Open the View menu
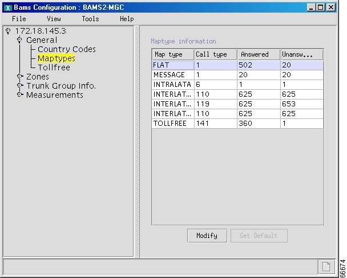This screenshot has height=278, width=347. click(x=54, y=19)
